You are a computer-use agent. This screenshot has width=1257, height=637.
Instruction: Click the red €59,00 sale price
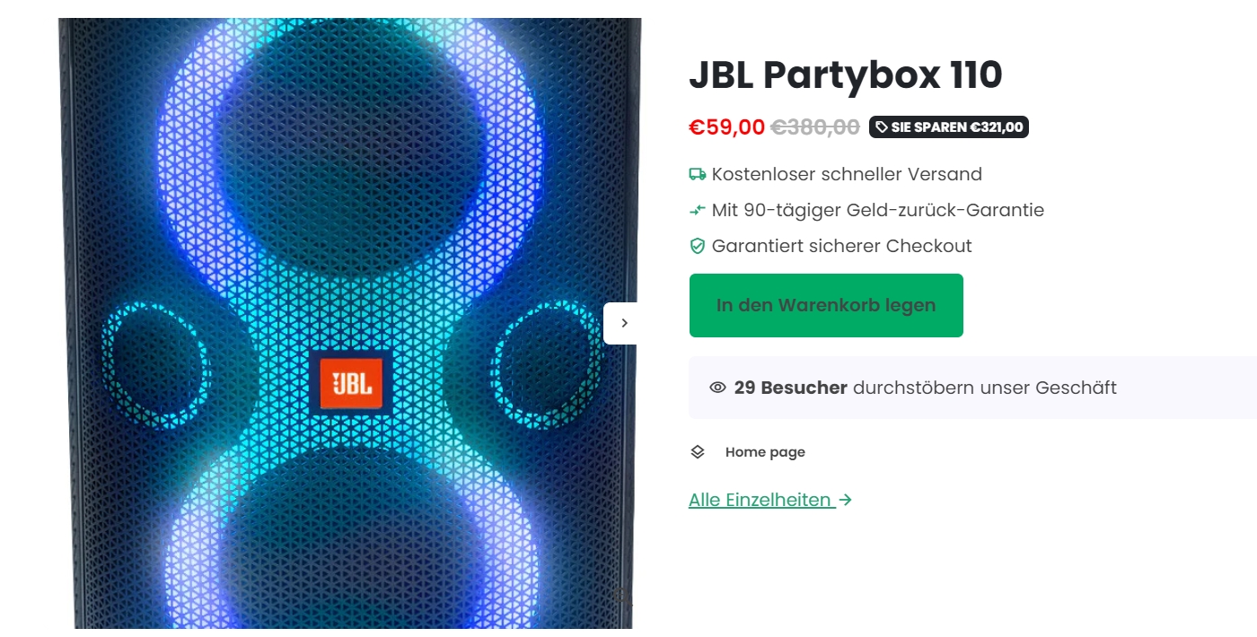point(726,127)
